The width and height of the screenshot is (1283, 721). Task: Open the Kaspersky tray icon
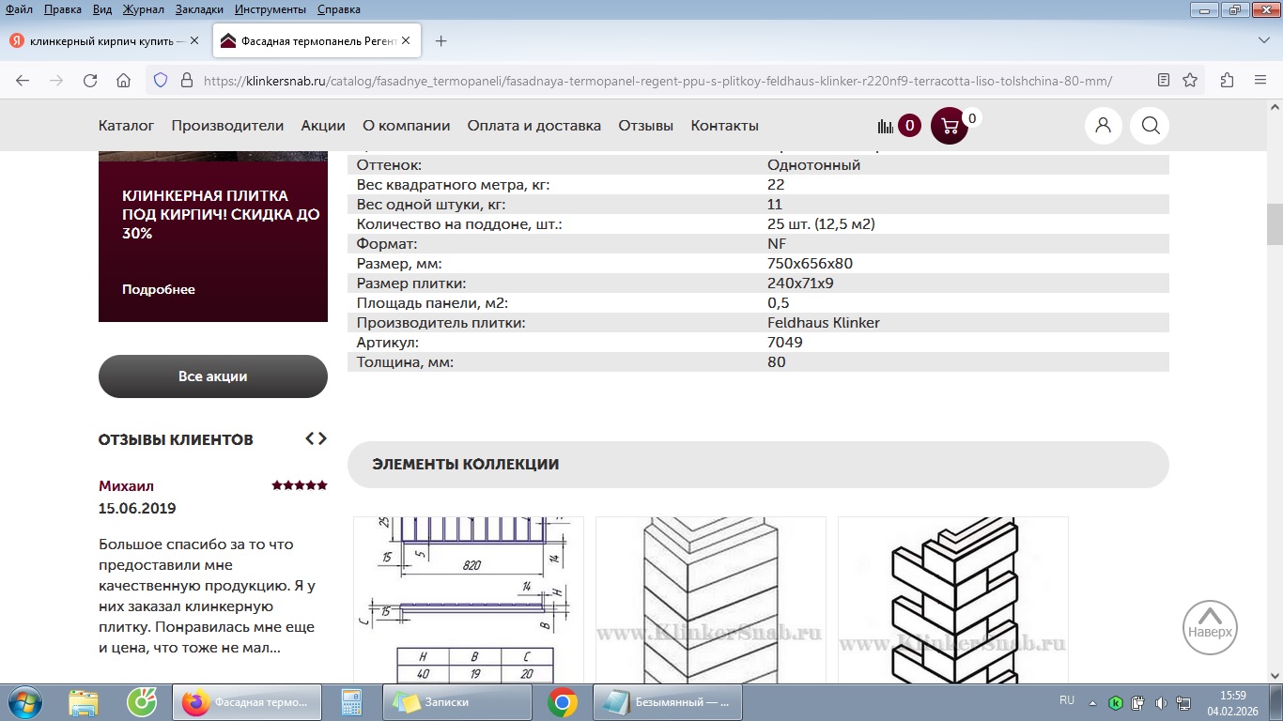coord(1115,702)
